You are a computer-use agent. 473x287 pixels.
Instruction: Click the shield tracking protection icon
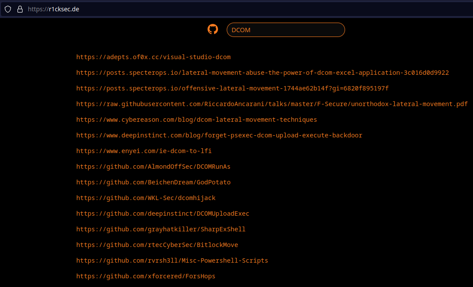pyautogui.click(x=8, y=9)
